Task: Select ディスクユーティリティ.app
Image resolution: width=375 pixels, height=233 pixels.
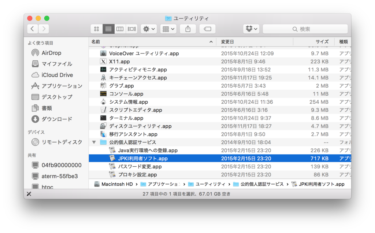Action: point(140,126)
